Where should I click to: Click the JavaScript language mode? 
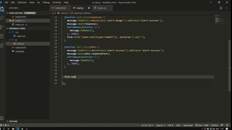tap(188, 125)
